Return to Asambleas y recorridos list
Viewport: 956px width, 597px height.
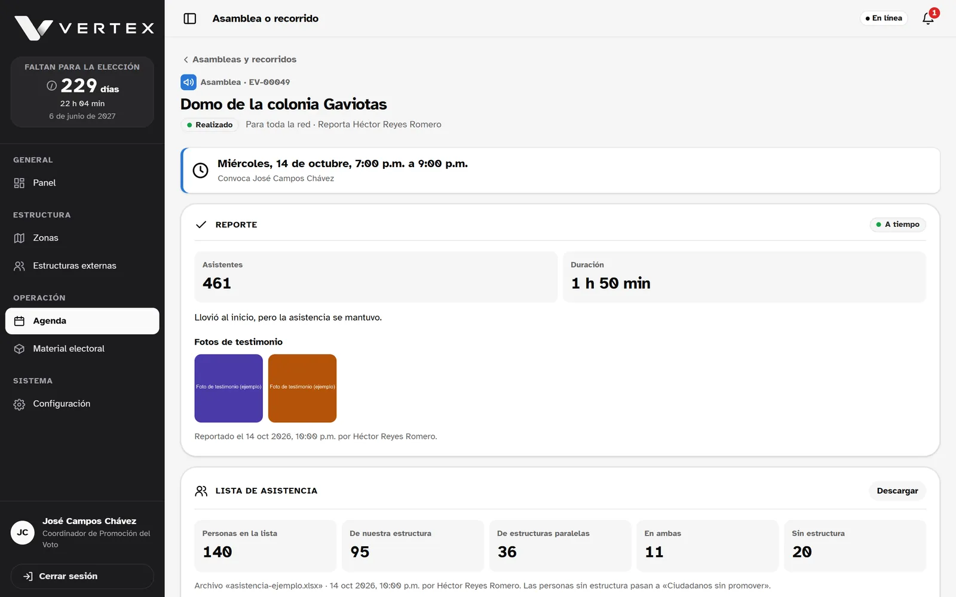point(240,60)
